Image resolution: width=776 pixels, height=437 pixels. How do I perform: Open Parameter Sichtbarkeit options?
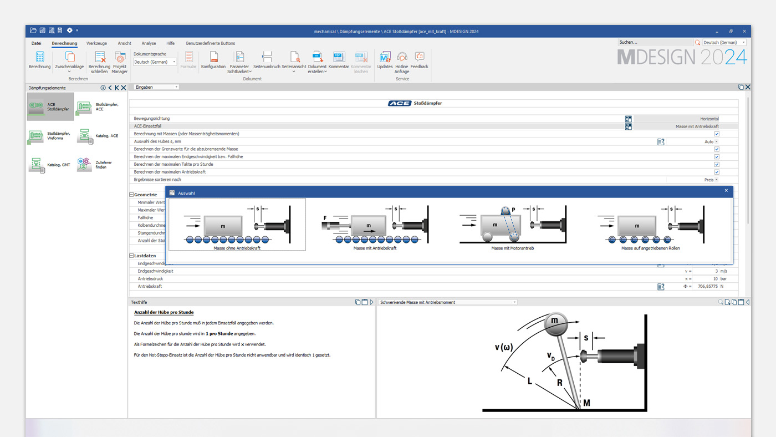click(239, 62)
